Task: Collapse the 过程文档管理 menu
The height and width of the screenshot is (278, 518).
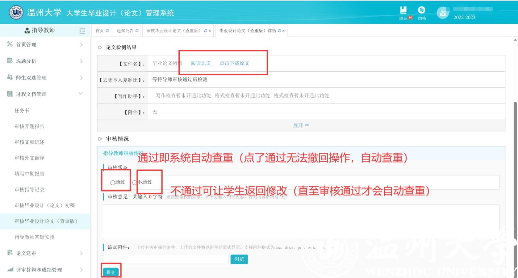Action: 45,94
